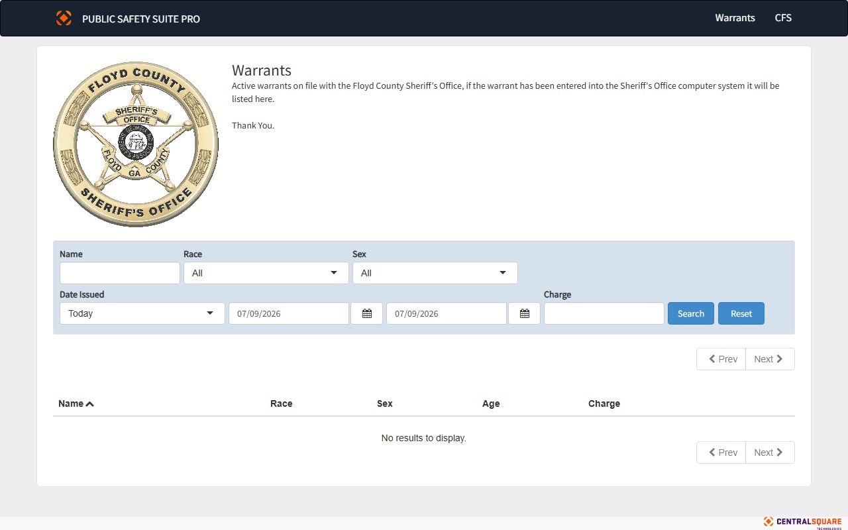Click the start date field 07/09/2026

[x=289, y=313]
